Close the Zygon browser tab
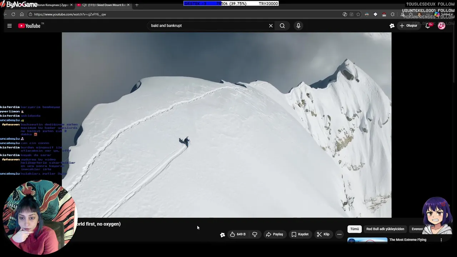 (71, 5)
